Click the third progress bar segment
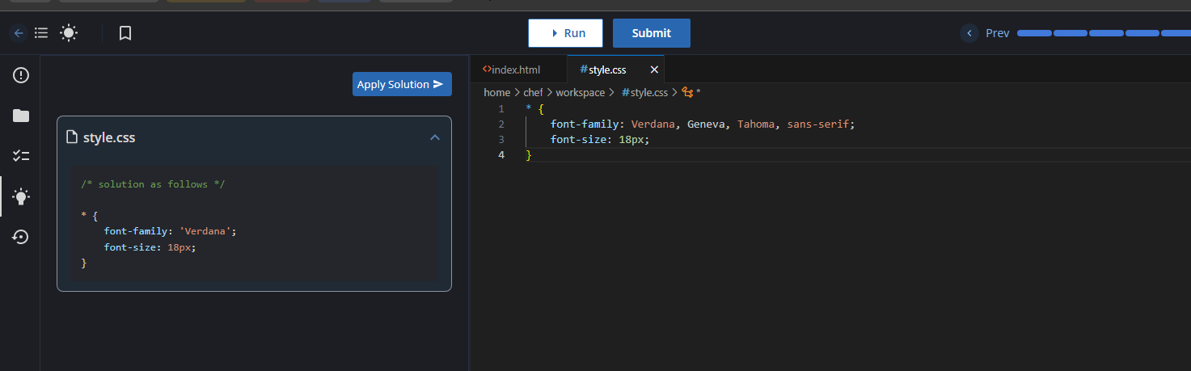1191x371 pixels. (1106, 33)
